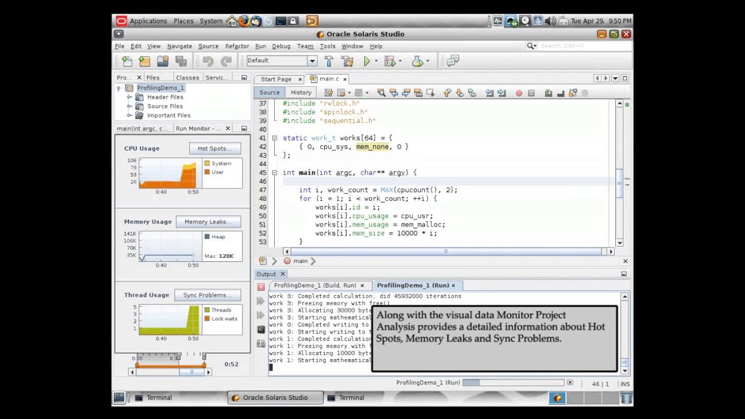Click the Last Edit icon in editor toolbar

[329, 93]
